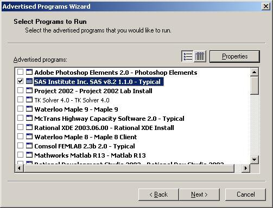This screenshot has height=208, width=273.
Task: Select SAS Institute Inc. SAS v8.2 row
Action: [x=99, y=82]
